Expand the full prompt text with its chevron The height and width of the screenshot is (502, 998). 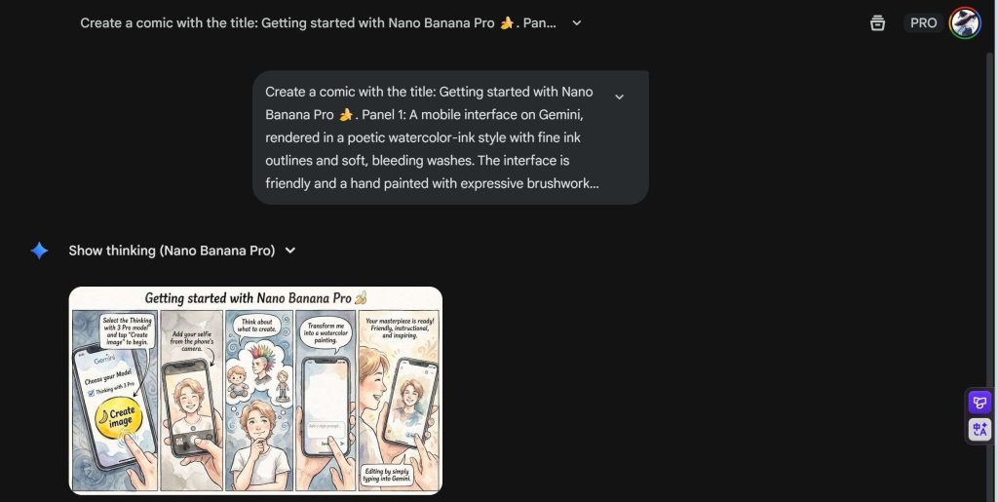[619, 97]
